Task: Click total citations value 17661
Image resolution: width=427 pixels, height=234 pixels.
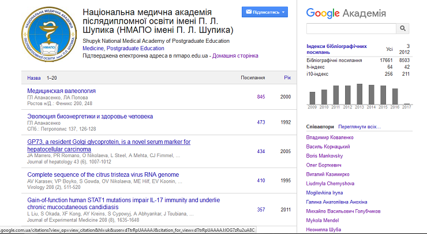Action: click(386, 60)
